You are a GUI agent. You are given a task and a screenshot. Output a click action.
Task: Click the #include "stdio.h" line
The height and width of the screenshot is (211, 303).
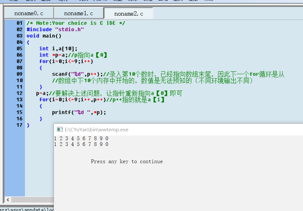(55, 29)
